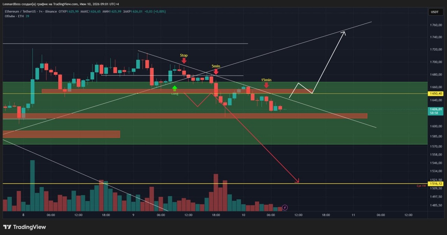Select the Ethereum / TetherUS symbol title
This screenshot has height=235, width=447.
pos(20,12)
